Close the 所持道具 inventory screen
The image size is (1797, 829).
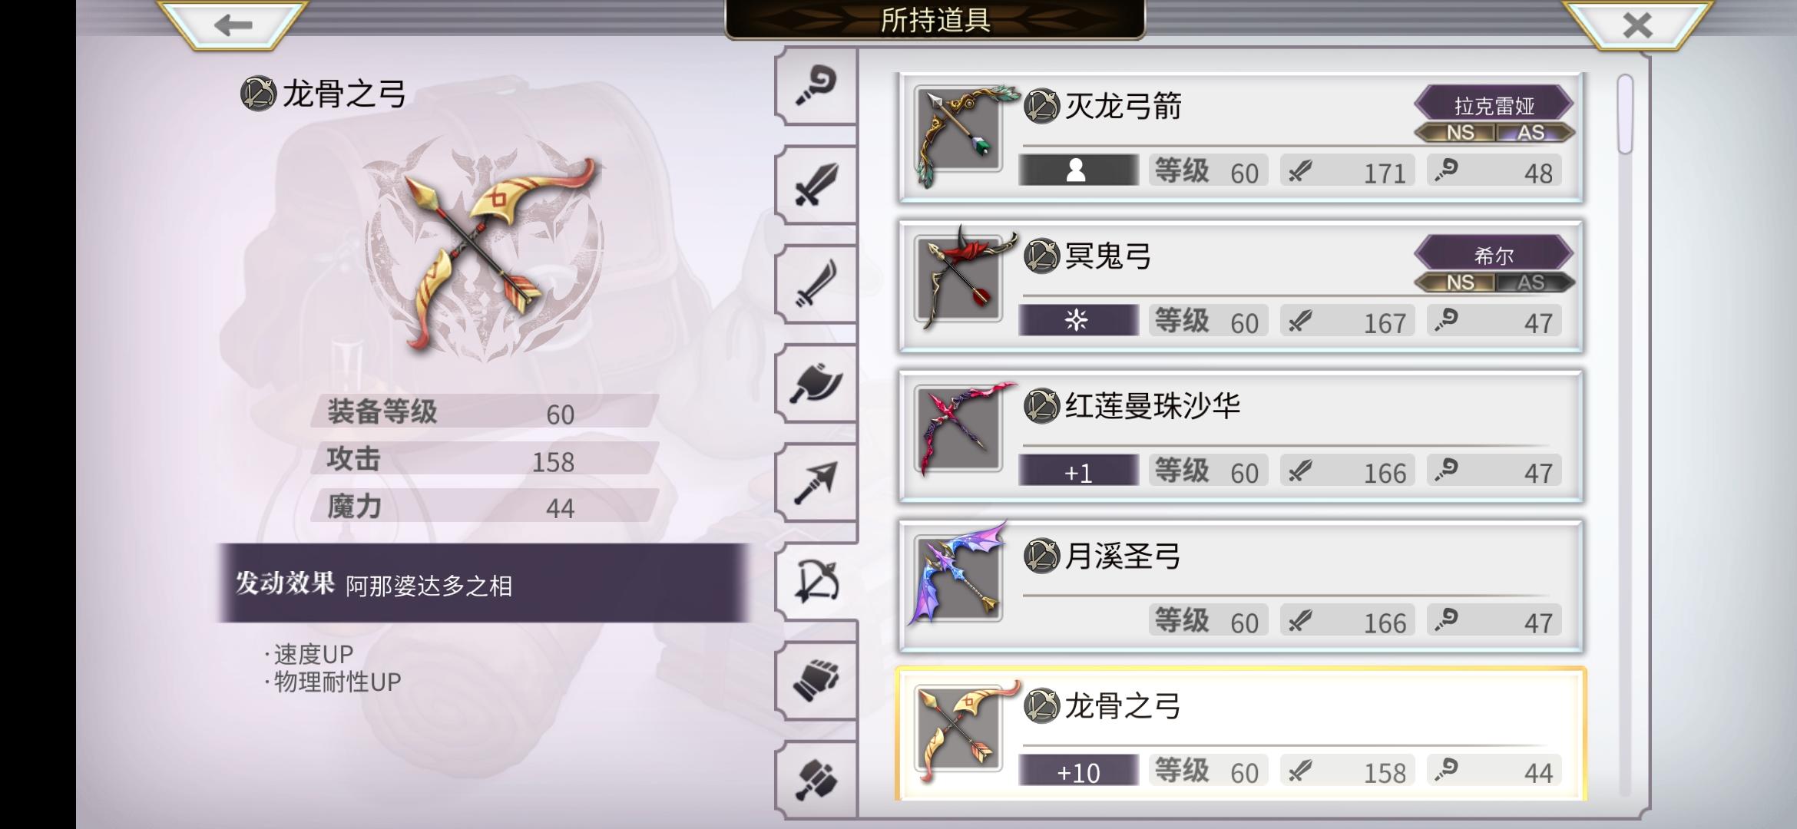[1637, 25]
